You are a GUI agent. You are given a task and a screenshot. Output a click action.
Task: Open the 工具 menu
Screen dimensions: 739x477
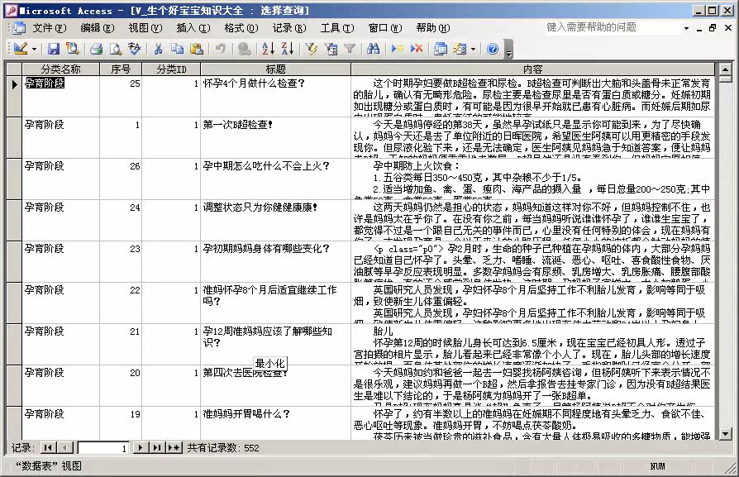pos(337,28)
